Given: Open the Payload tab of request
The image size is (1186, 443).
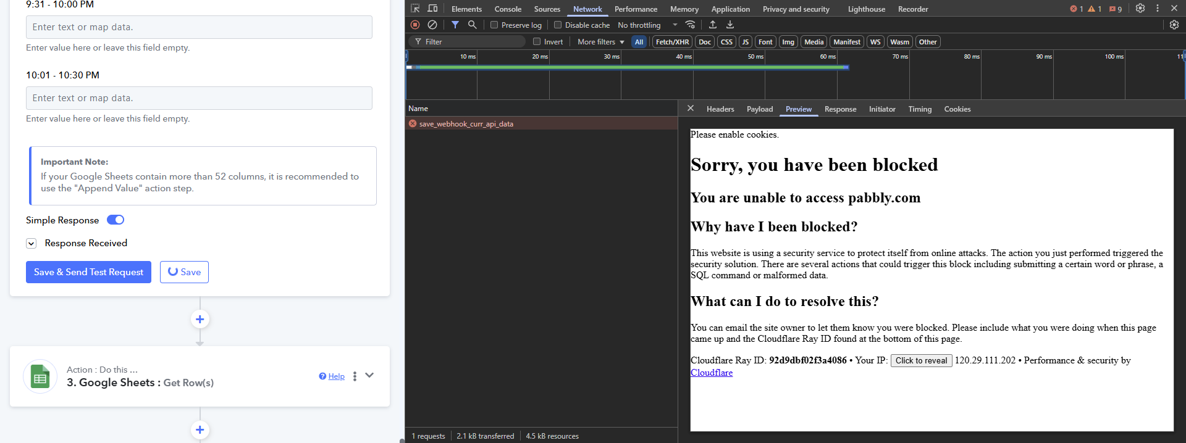Looking at the screenshot, I should click(760, 109).
